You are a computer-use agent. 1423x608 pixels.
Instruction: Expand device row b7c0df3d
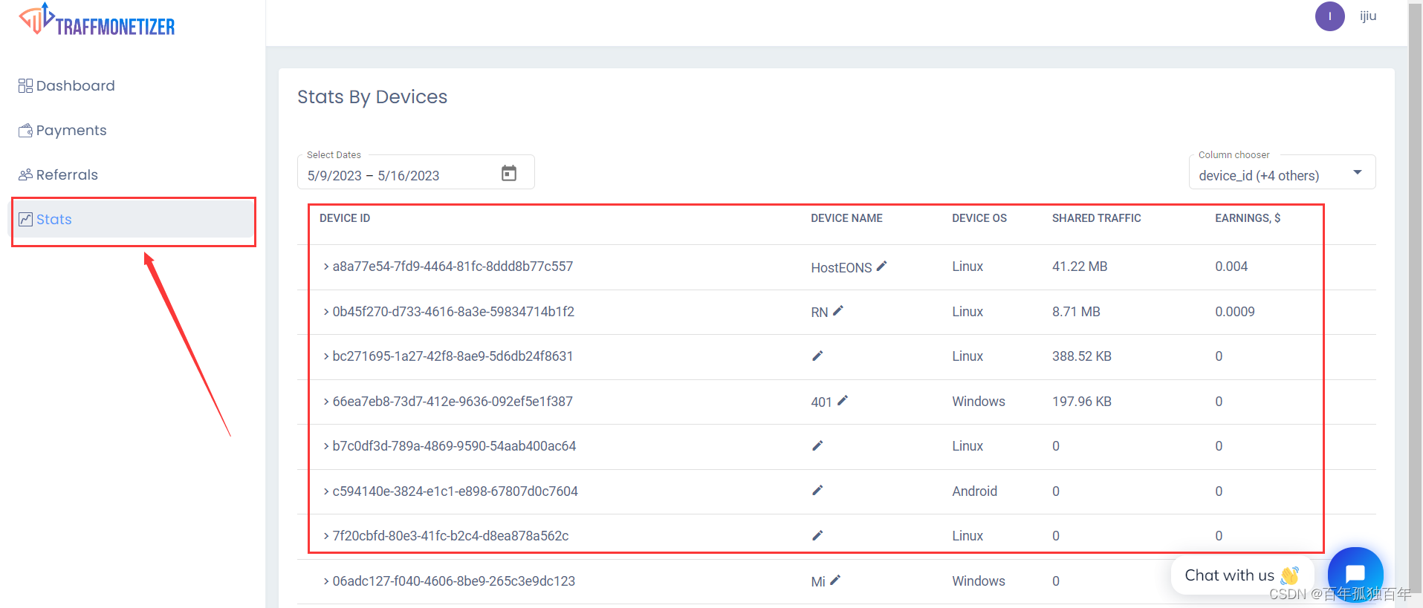tap(326, 446)
